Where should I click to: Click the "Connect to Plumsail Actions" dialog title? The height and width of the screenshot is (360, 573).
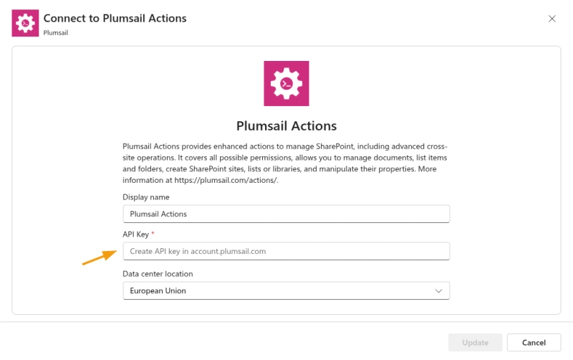coord(115,18)
